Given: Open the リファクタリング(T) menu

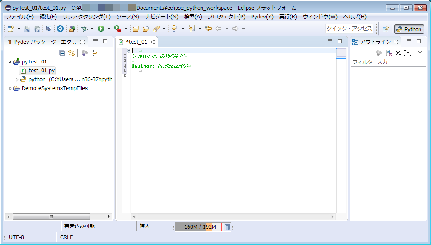Looking at the screenshot, I should point(87,17).
